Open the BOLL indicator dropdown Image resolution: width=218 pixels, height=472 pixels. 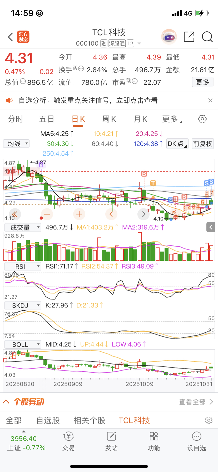[x=23, y=345]
